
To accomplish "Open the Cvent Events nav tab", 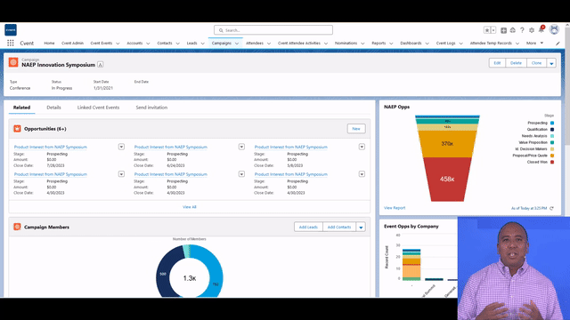I will pos(101,43).
